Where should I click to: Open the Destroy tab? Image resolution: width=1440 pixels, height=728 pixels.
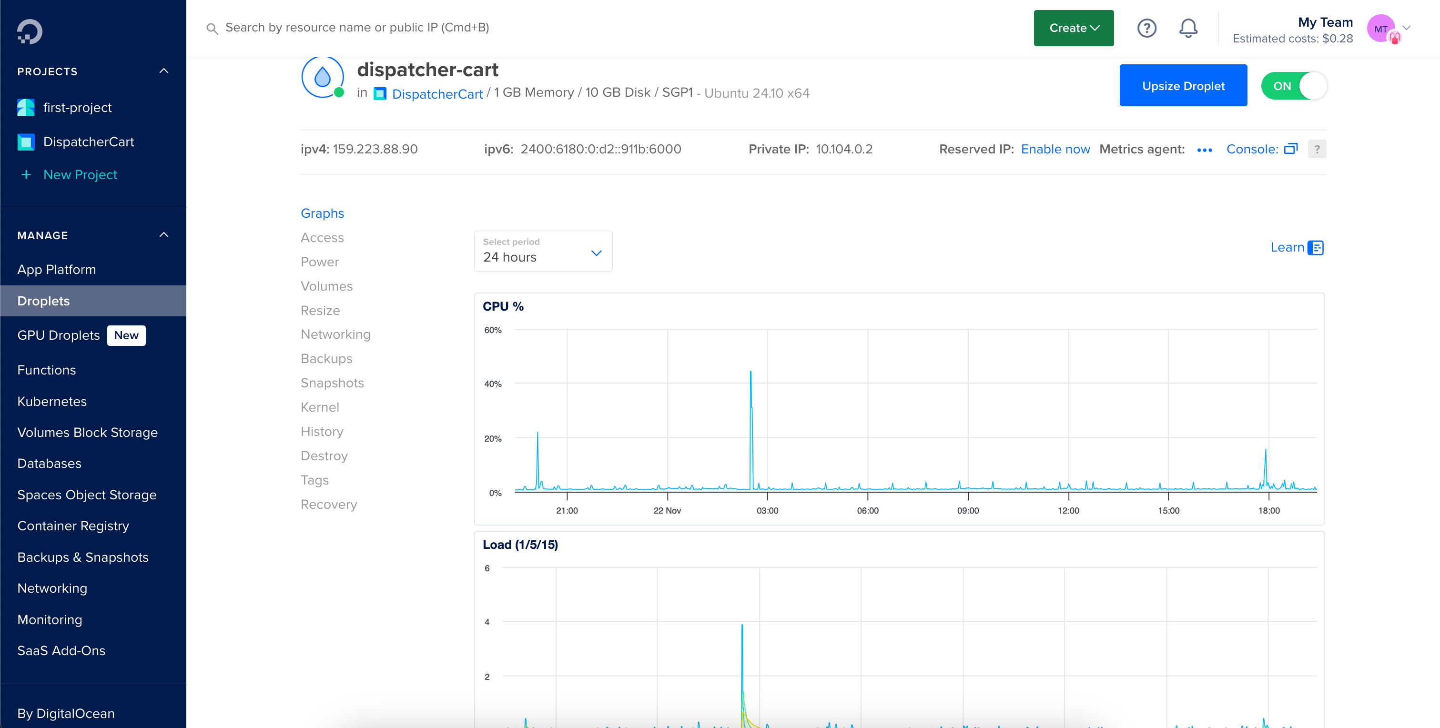[324, 455]
